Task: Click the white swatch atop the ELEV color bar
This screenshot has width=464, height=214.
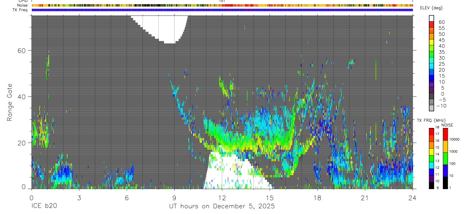Action: (432, 18)
